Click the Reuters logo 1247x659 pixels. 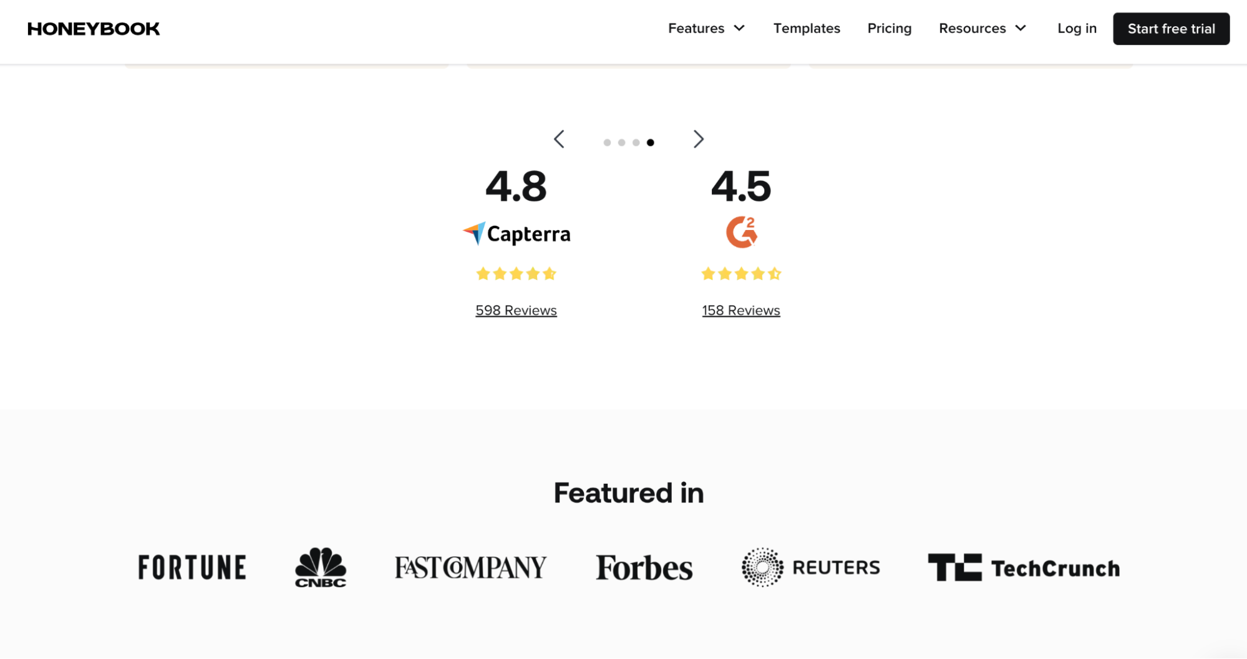pyautogui.click(x=810, y=567)
